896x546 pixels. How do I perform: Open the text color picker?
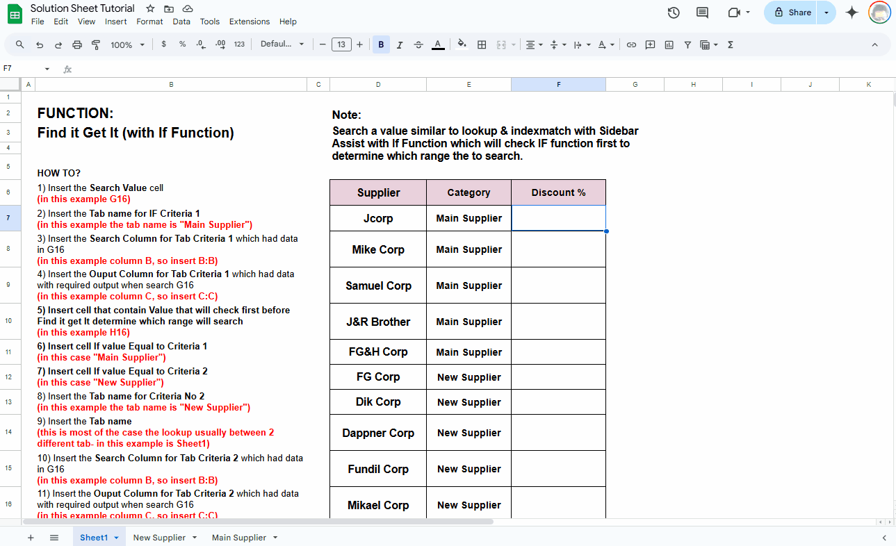pyautogui.click(x=437, y=44)
